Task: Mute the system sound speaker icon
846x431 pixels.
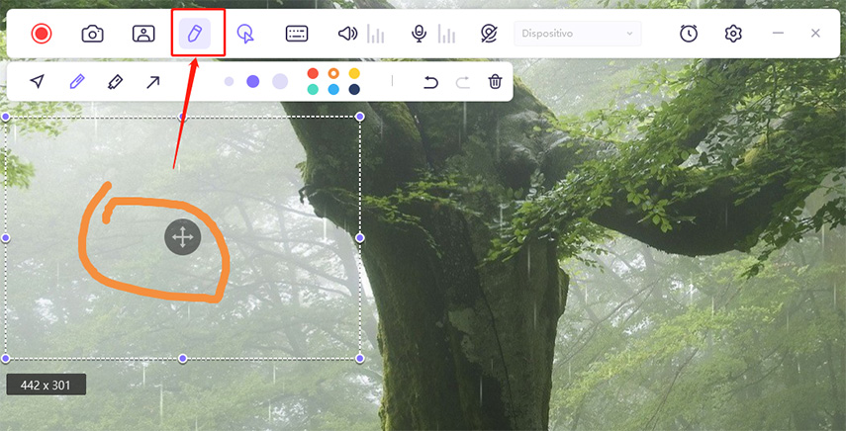Action: [x=347, y=34]
